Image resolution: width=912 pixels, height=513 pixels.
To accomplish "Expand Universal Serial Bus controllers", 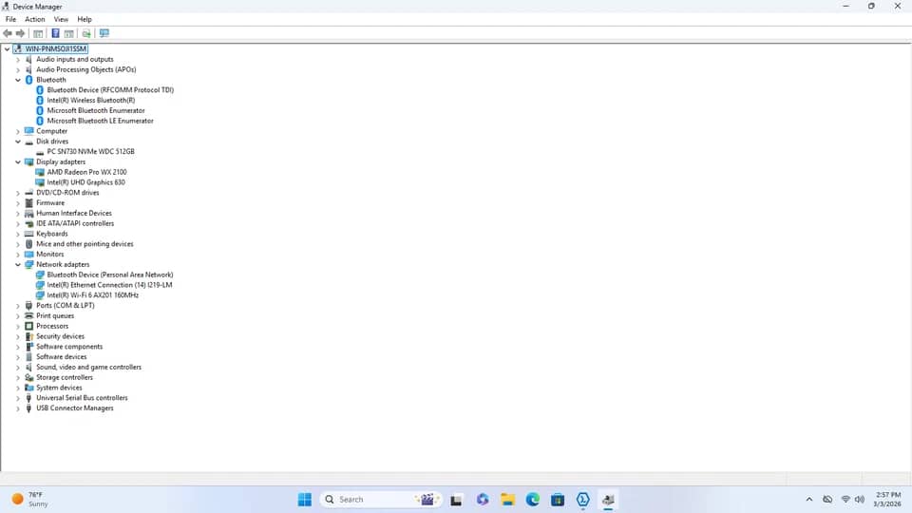I will click(18, 398).
